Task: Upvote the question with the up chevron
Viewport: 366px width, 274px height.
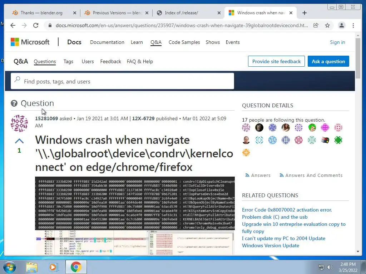Action: click(x=19, y=141)
